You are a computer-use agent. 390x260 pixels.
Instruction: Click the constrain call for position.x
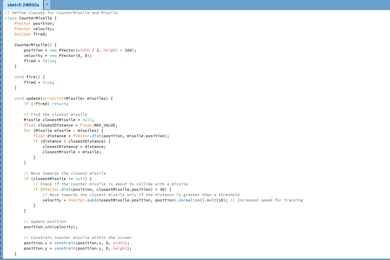tap(65, 243)
